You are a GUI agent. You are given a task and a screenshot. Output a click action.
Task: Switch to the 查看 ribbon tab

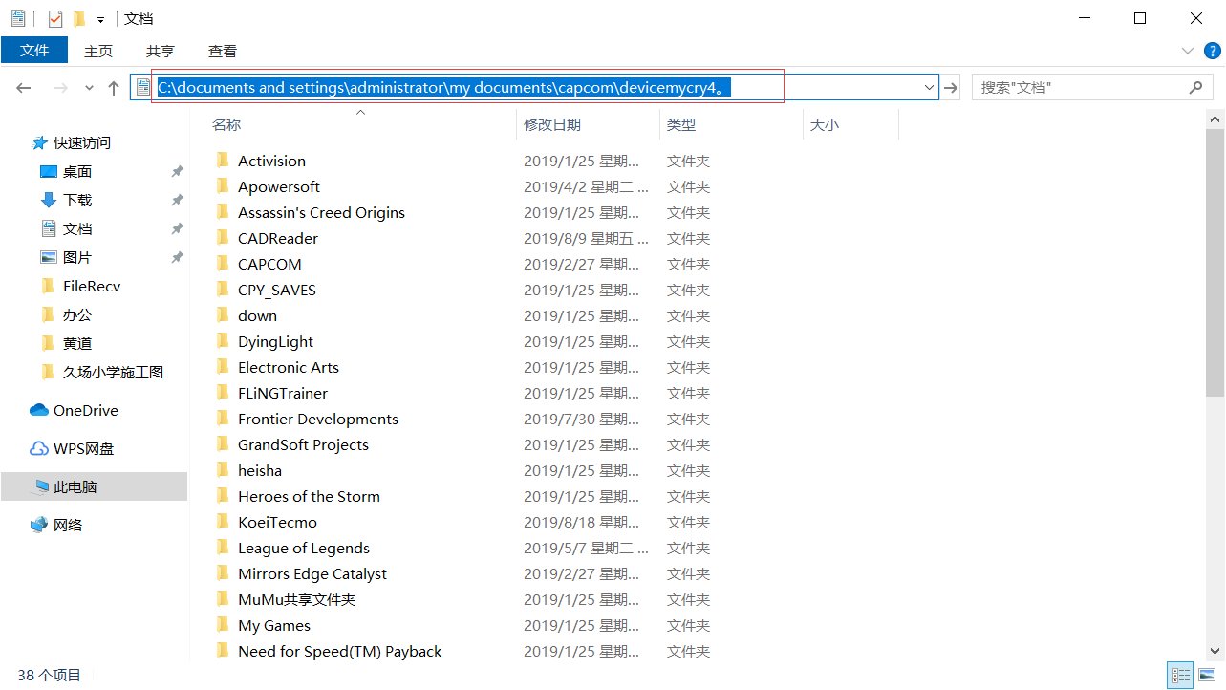click(x=223, y=52)
